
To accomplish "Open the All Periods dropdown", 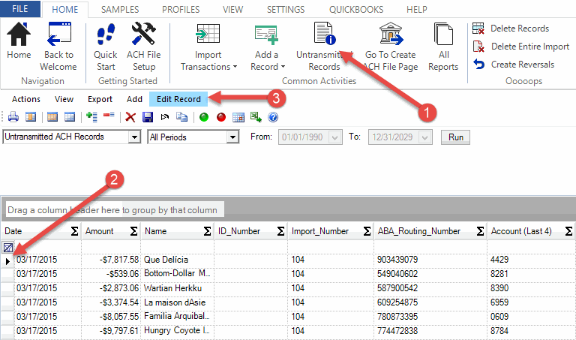I will 232,137.
